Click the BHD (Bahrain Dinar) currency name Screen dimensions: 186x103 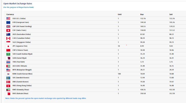pyautogui.click(x=20, y=94)
